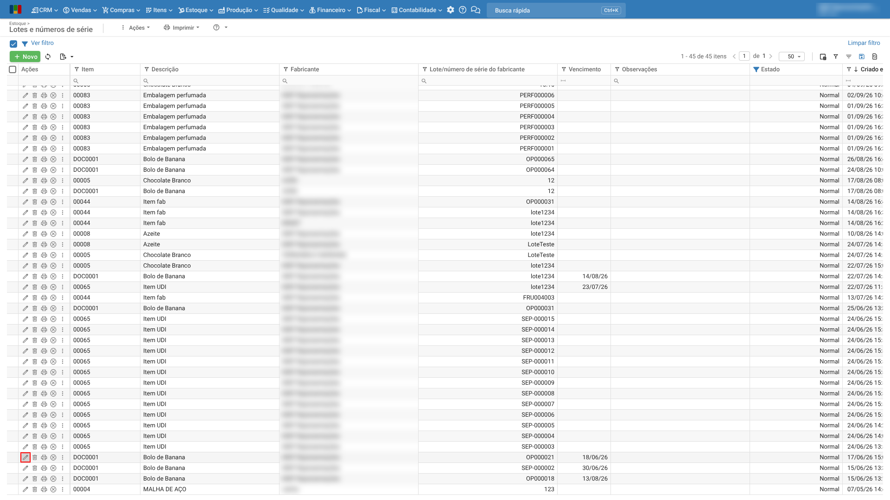Uncheck the filter enabled checkbox
The height and width of the screenshot is (500, 890).
(13, 44)
